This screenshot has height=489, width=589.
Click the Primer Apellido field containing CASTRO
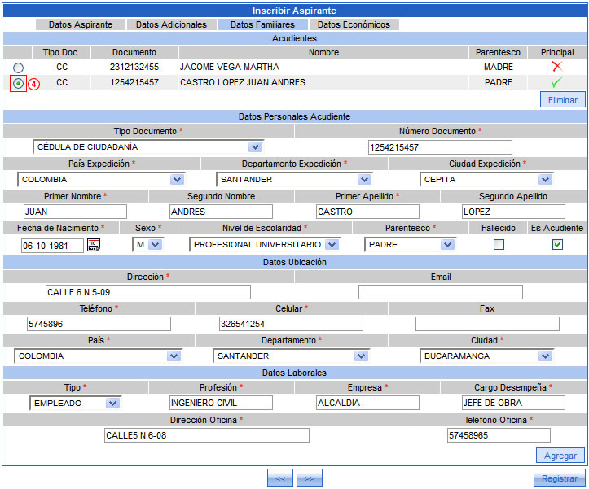pos(367,212)
